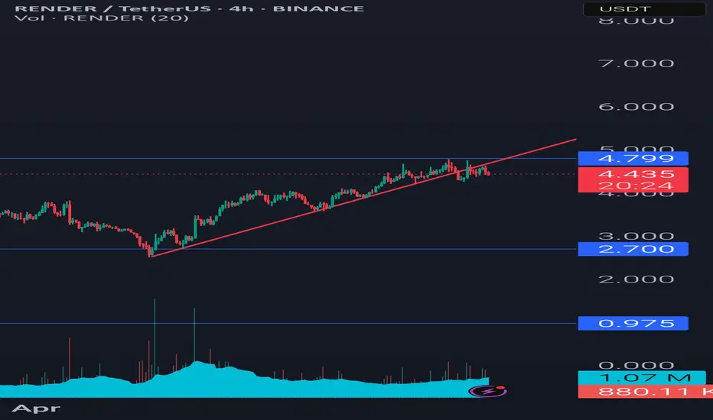Screen dimensions: 713x420
Task: Click the 2.000 price axis label
Action: (x=636, y=279)
